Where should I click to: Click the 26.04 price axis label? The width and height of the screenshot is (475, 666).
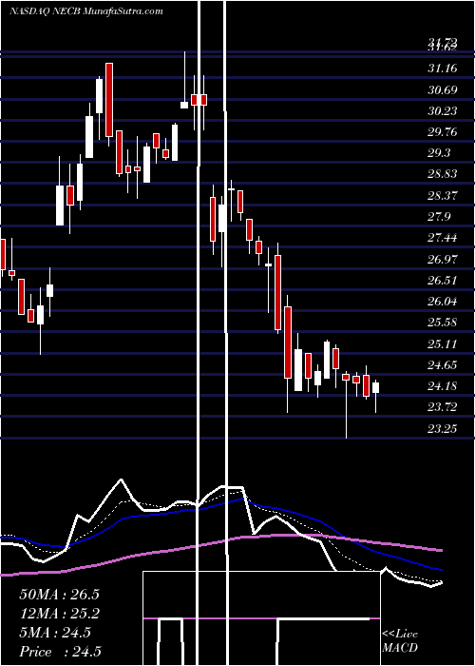[443, 302]
